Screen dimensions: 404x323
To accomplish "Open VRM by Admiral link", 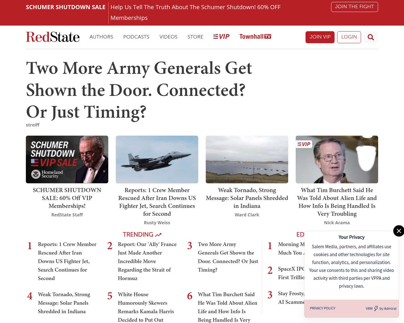I will tap(381, 308).
